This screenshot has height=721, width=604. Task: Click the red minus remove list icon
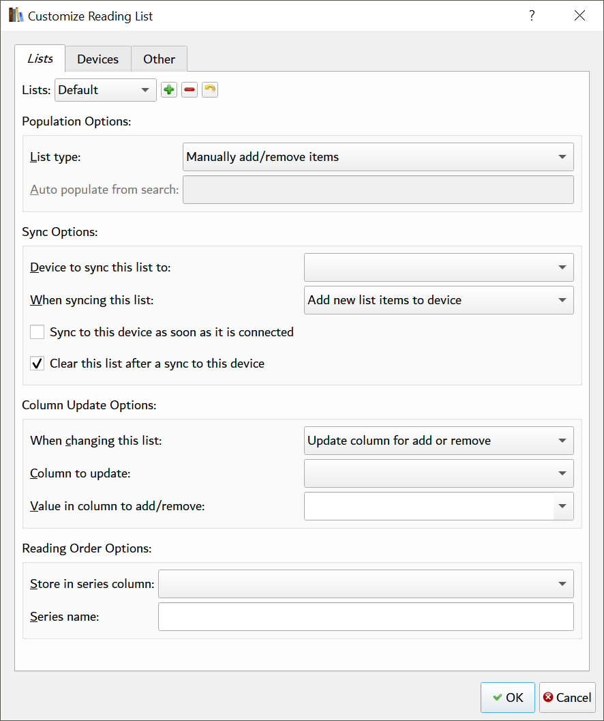[x=190, y=90]
